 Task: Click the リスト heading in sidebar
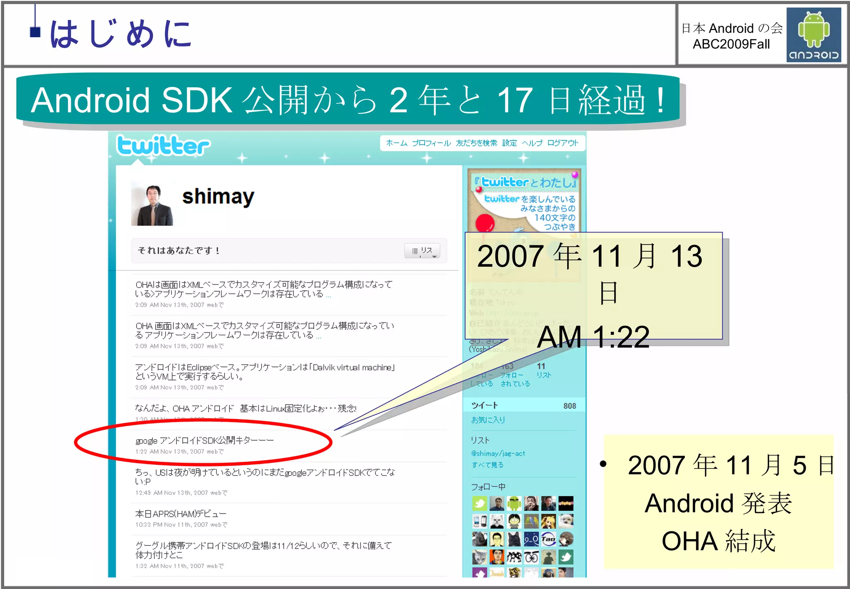click(x=480, y=440)
